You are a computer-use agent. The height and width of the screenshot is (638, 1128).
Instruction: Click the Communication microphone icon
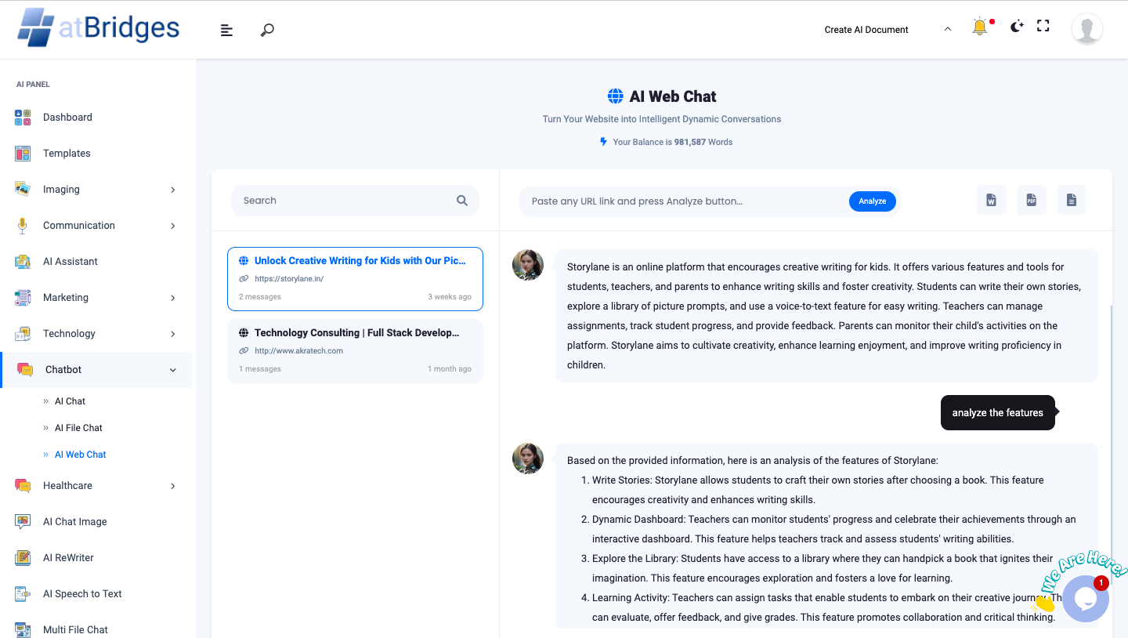tap(23, 226)
